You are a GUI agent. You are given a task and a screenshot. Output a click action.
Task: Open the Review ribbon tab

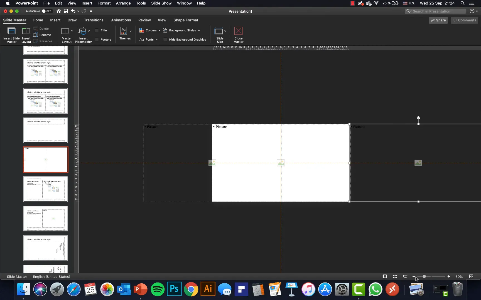click(144, 20)
